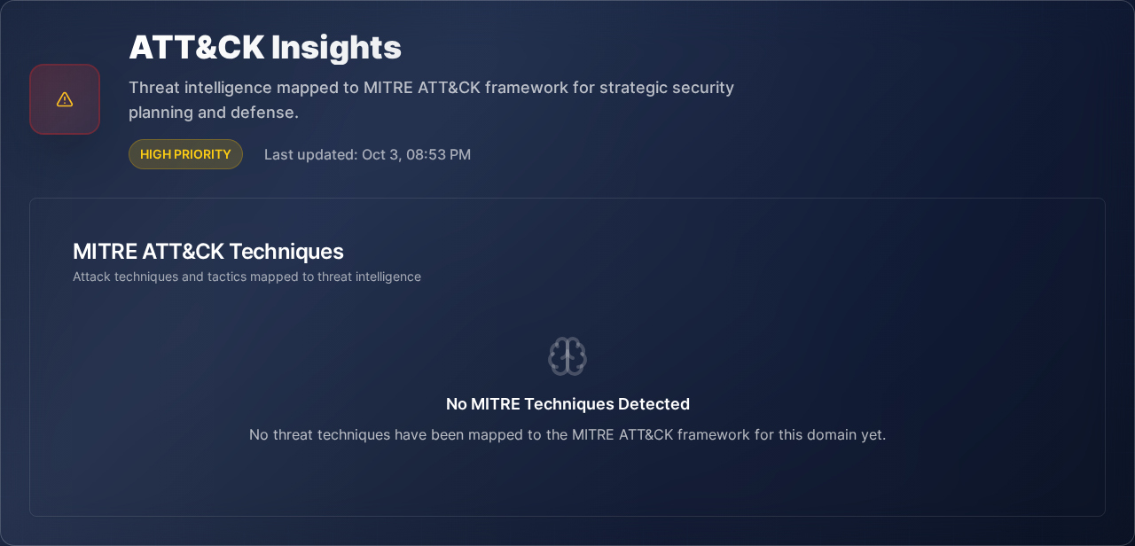The height and width of the screenshot is (546, 1135).
Task: Click the Last updated label
Action: click(x=310, y=154)
